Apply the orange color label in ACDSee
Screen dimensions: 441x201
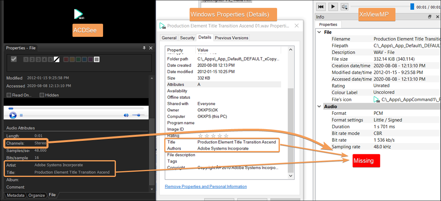[x=72, y=59]
